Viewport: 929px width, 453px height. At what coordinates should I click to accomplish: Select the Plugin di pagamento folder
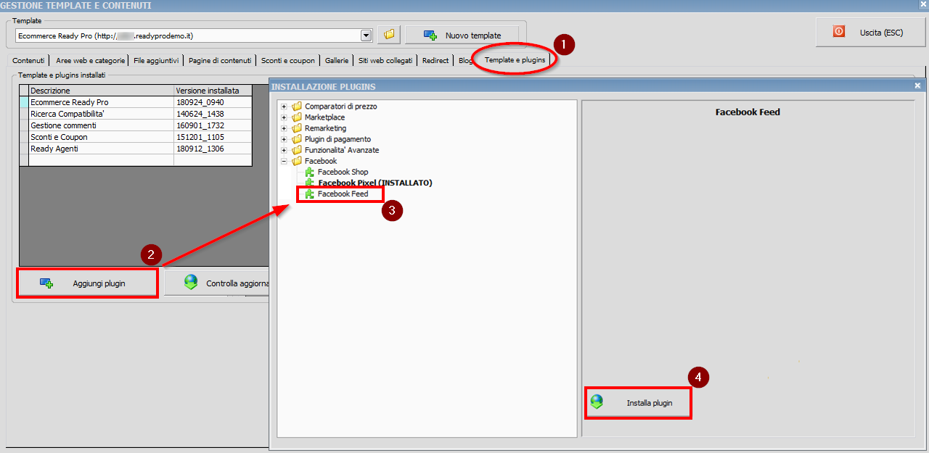(337, 139)
